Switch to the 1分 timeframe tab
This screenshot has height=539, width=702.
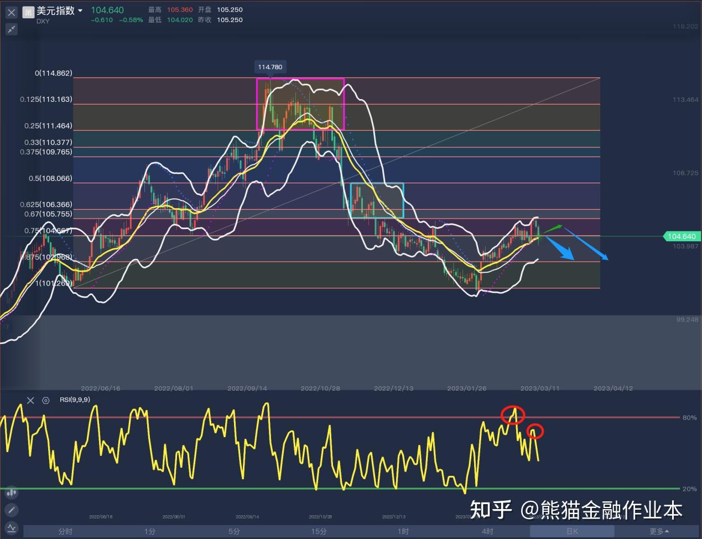149,531
